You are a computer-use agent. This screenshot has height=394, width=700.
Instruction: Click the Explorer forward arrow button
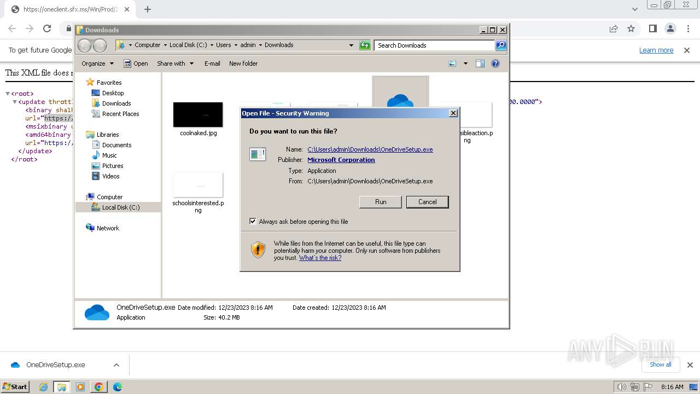(x=100, y=45)
